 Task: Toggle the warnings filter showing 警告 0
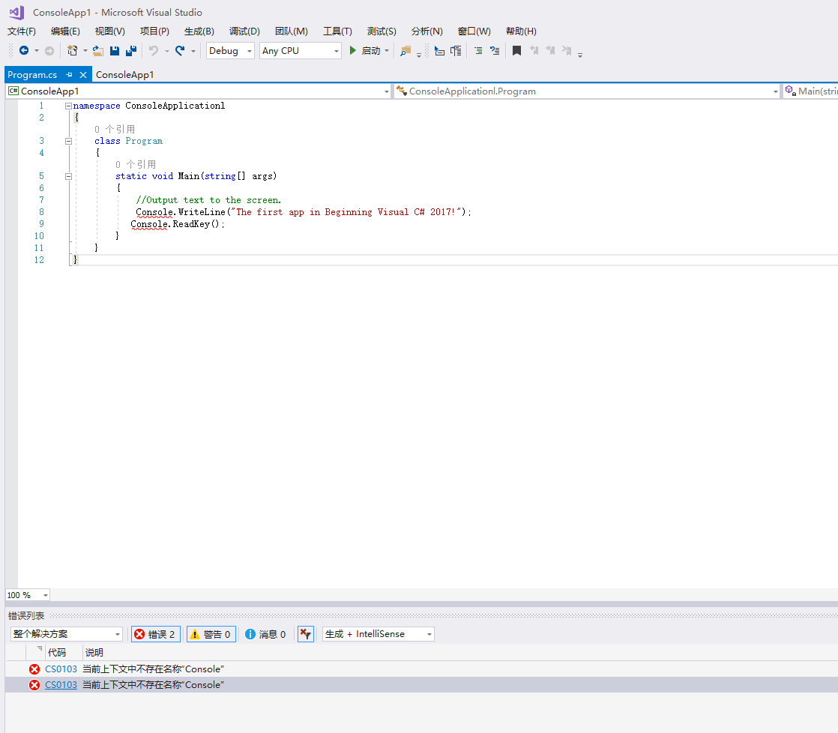click(x=211, y=634)
